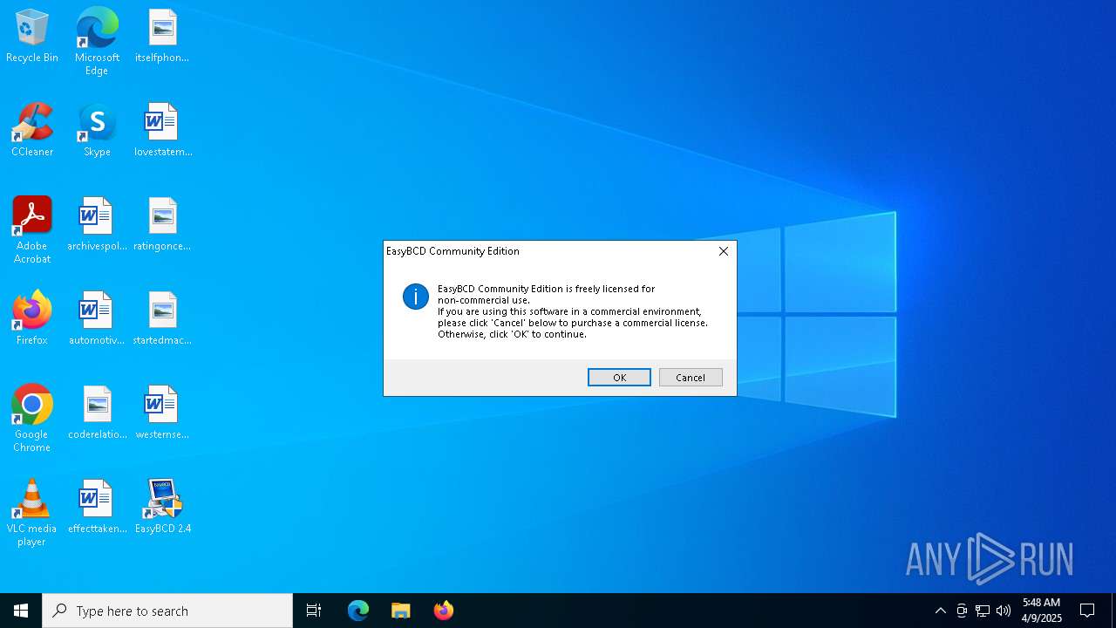The width and height of the screenshot is (1116, 628).
Task: Select the ratingonce... image file
Action: (162, 225)
